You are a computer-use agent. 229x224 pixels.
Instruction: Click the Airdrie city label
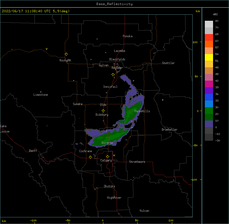107,143
